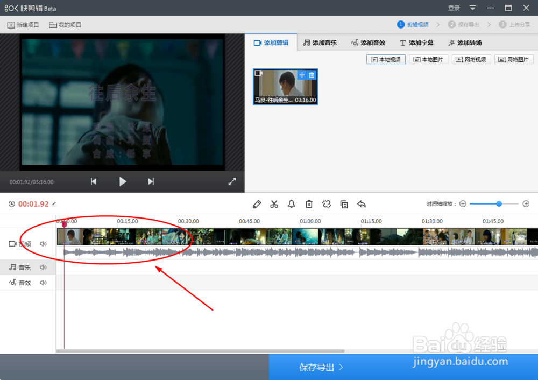
Task: Click the 网络图片 button
Action: 514,59
